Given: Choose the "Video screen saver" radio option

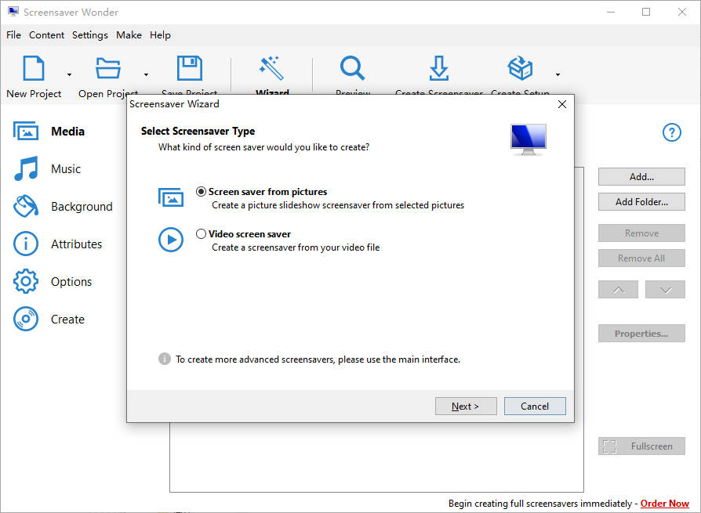Looking at the screenshot, I should coord(202,233).
